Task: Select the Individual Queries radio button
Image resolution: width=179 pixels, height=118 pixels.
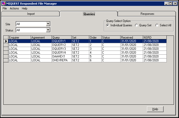Action: (108, 25)
